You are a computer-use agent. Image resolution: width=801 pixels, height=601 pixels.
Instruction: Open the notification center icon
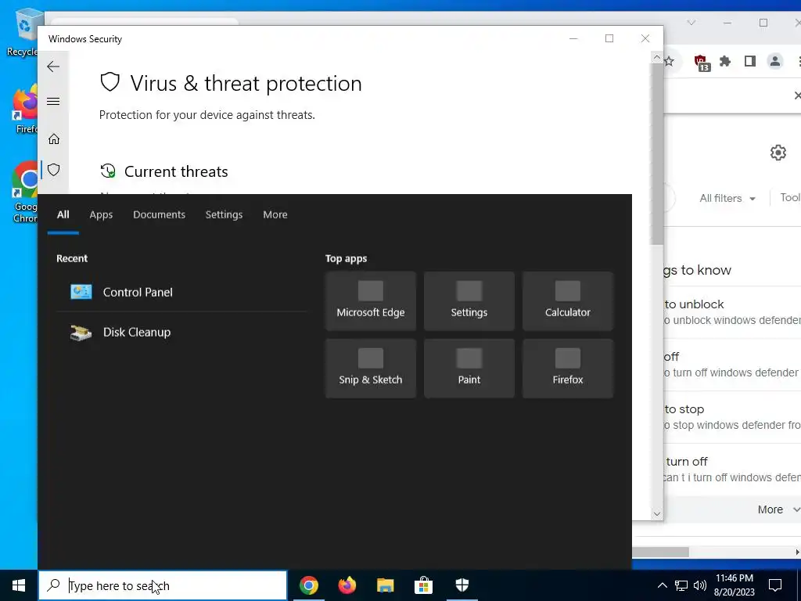click(775, 585)
